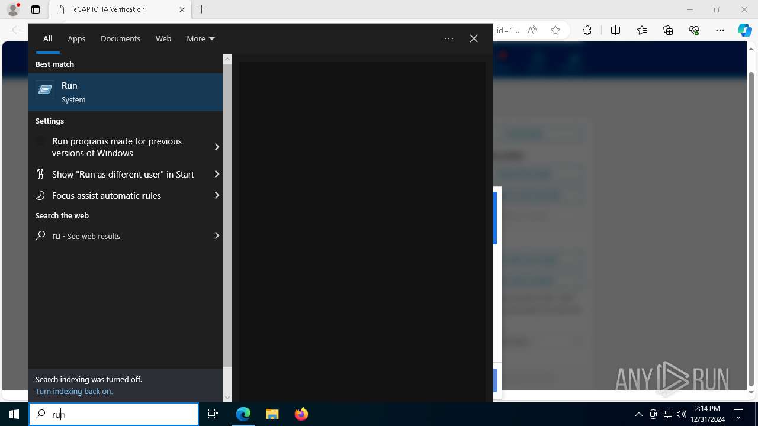Switch to the Apps search tab
This screenshot has height=426, width=758.
tap(76, 38)
